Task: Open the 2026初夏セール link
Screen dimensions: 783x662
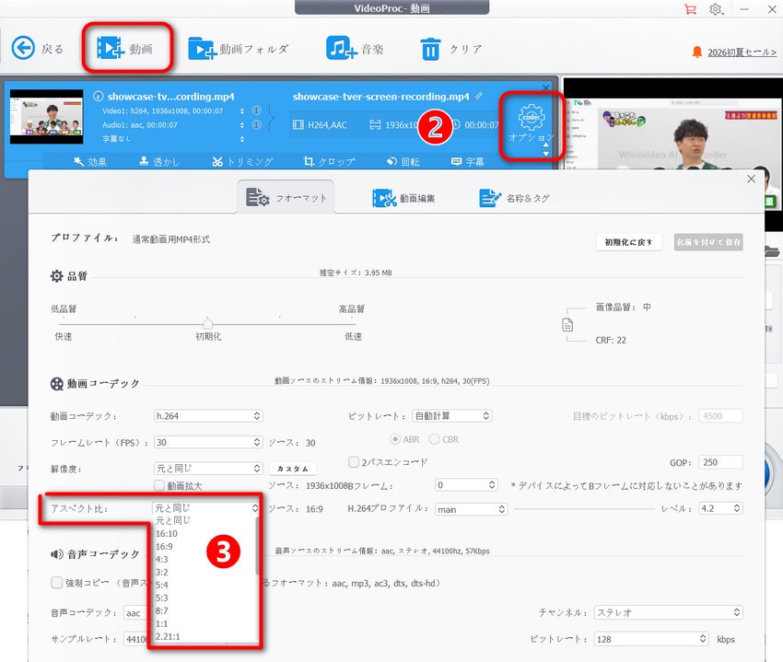Action: [742, 52]
